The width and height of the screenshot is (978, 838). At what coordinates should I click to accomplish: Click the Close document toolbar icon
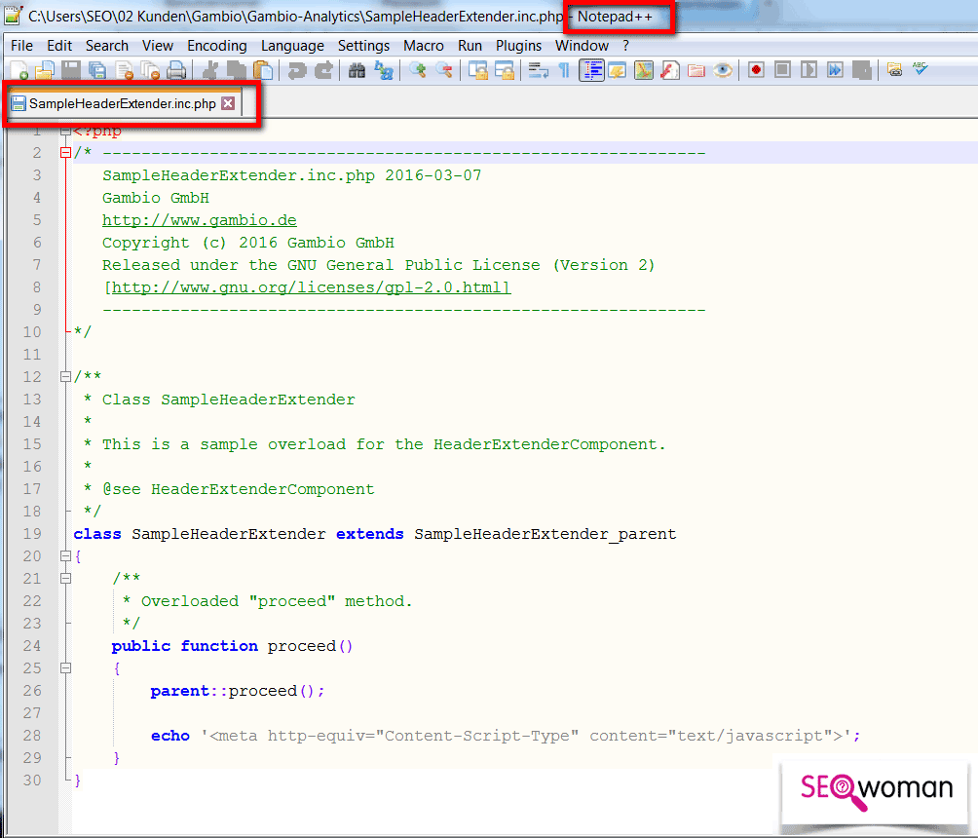click(124, 70)
